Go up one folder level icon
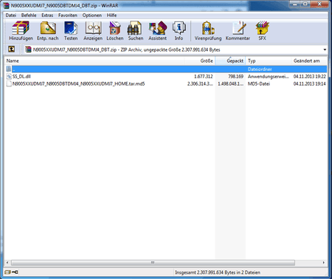Screen dimensions: 332x279 [x=11, y=49]
